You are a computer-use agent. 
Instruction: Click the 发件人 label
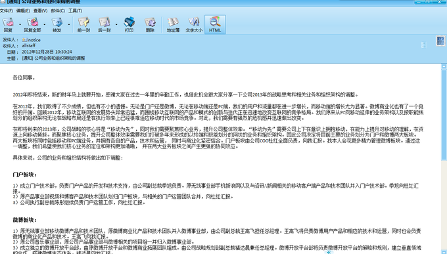(11, 40)
